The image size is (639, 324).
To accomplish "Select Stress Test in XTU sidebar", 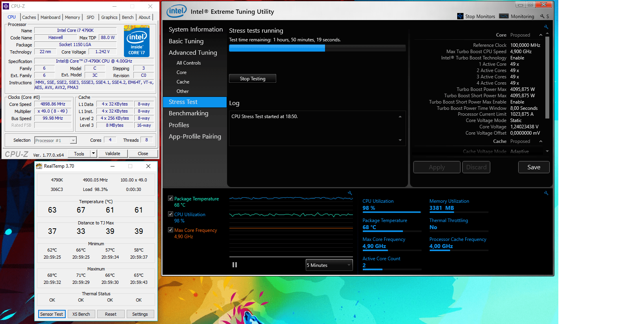I will [195, 102].
